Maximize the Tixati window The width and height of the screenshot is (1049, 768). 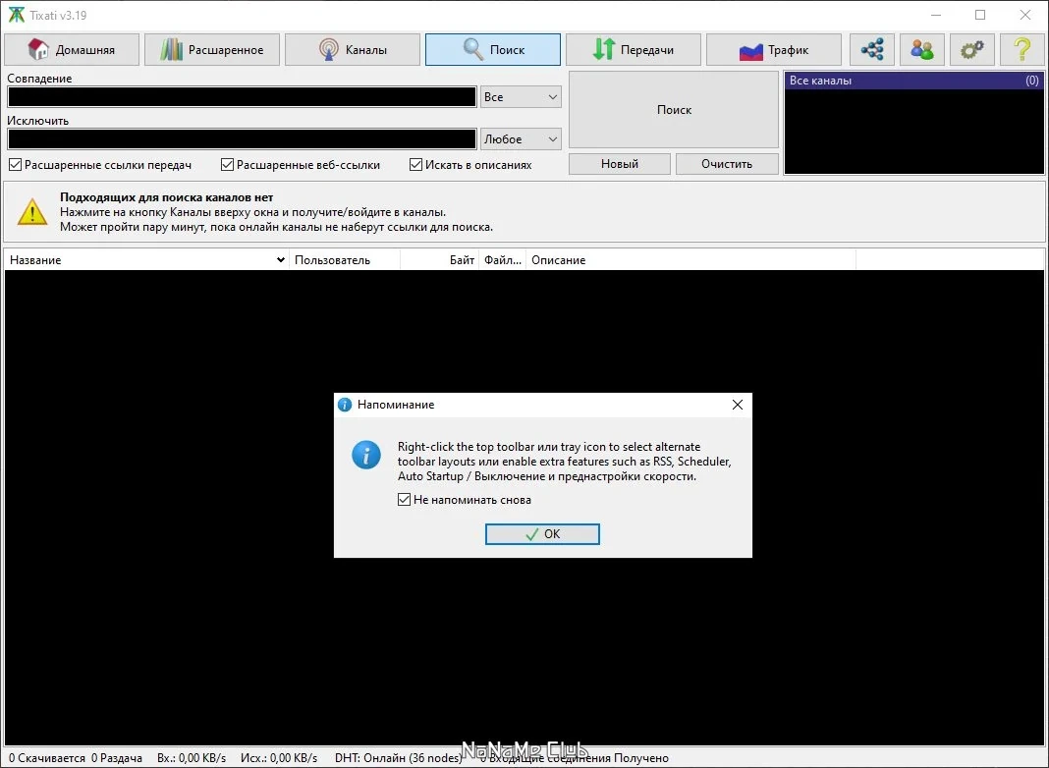[x=980, y=15]
